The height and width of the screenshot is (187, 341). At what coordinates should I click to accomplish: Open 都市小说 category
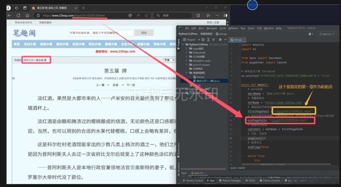pos(62,44)
